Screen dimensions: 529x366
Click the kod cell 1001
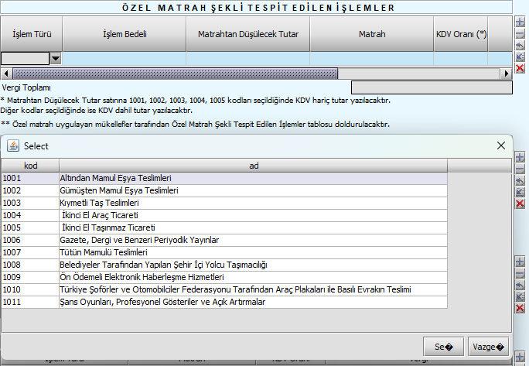(30, 178)
